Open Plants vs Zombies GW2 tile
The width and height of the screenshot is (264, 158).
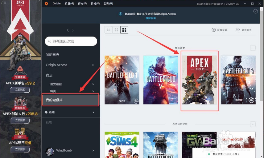(200, 140)
